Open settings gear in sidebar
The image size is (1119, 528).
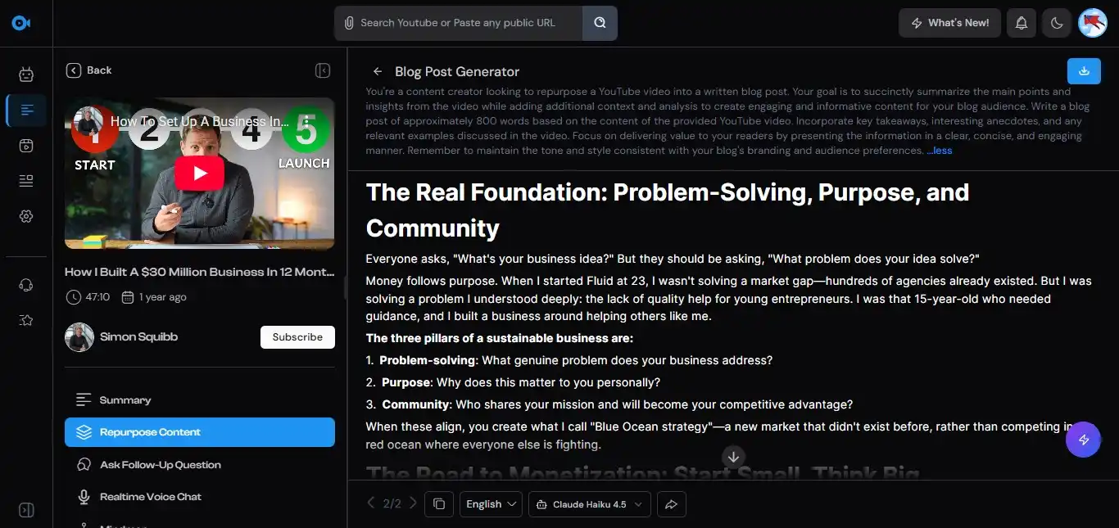click(26, 216)
